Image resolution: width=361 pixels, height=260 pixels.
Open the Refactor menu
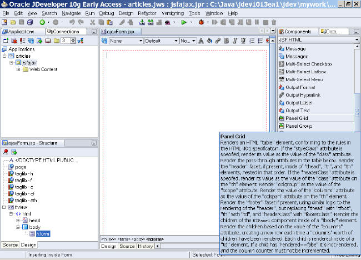click(147, 13)
